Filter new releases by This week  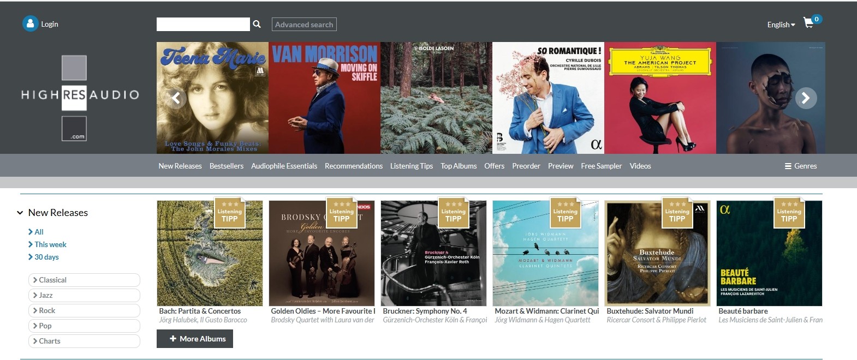(50, 244)
